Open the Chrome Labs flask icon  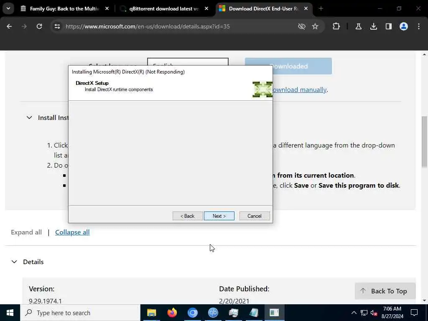click(x=358, y=26)
